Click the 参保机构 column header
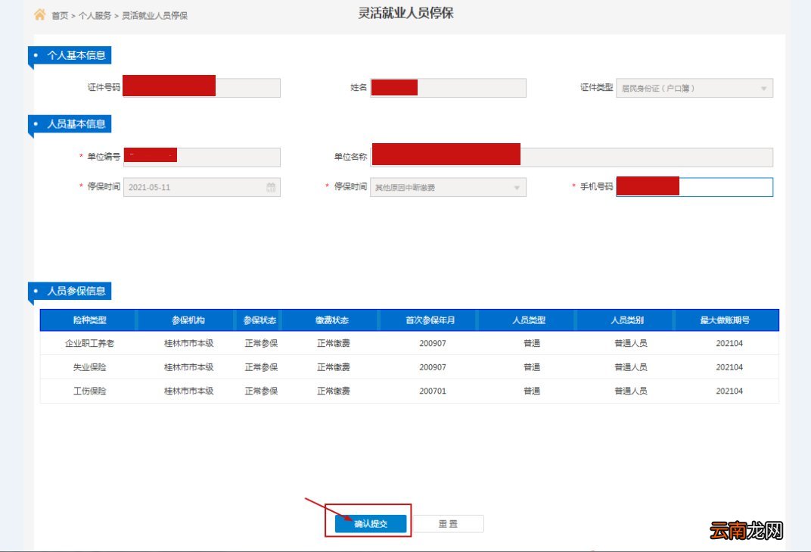 point(188,320)
